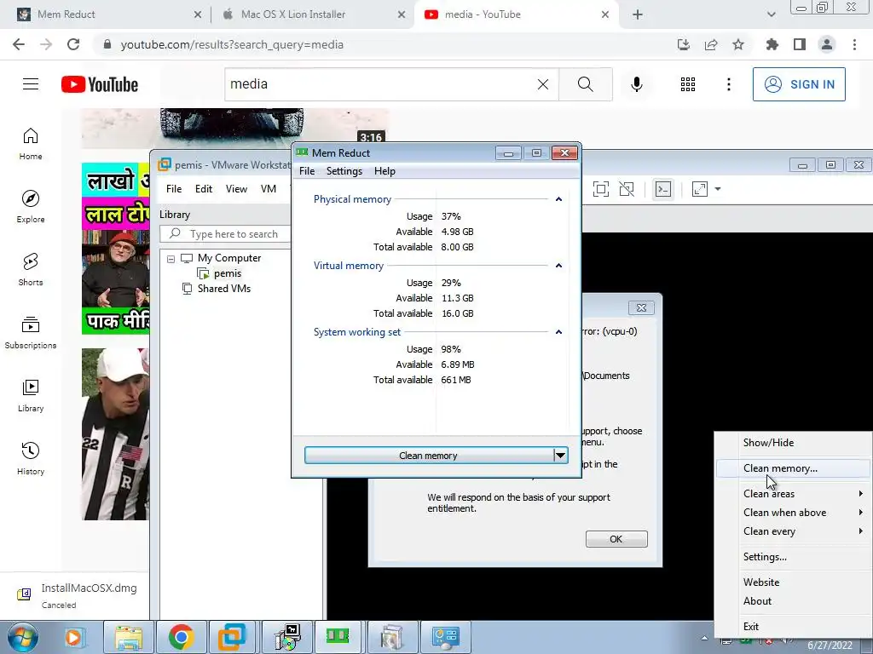Select Clean memory... in tray menu
This screenshot has height=654, width=873.
pyautogui.click(x=793, y=468)
